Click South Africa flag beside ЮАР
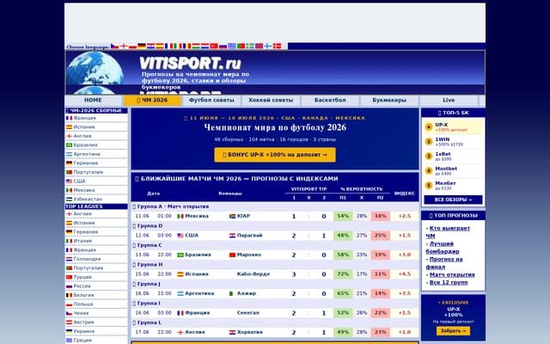 click(232, 216)
